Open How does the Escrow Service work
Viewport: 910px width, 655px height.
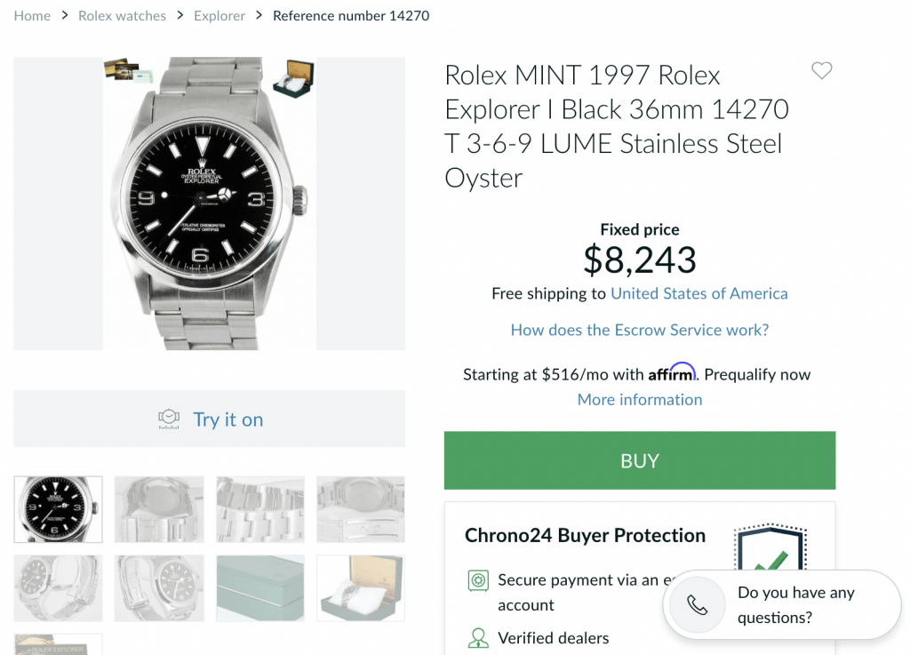pos(639,330)
